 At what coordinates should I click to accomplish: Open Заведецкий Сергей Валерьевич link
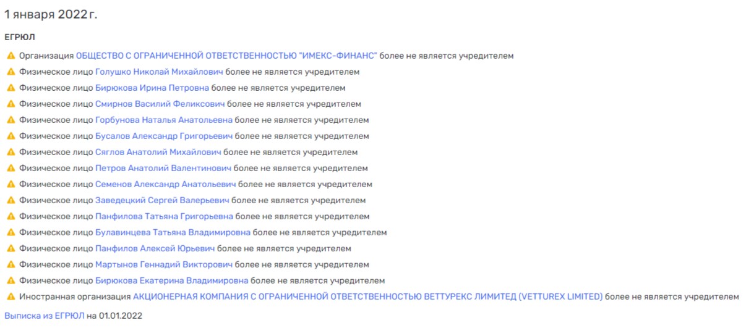tap(162, 200)
